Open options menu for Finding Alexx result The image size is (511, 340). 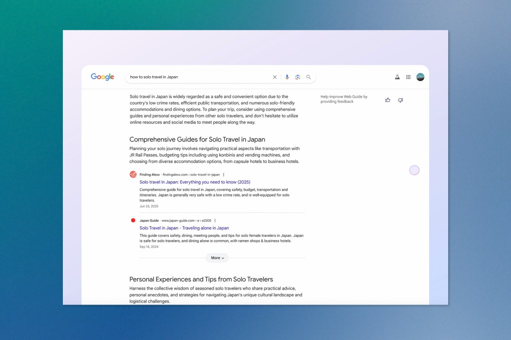click(224, 175)
